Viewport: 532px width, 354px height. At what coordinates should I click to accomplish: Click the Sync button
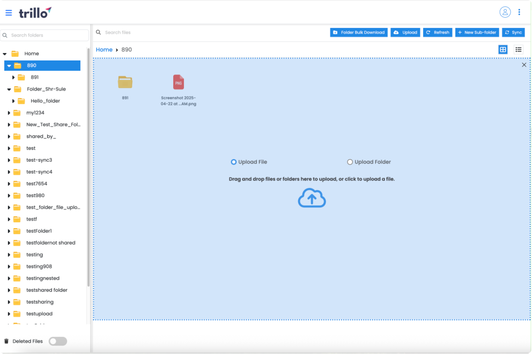click(513, 32)
